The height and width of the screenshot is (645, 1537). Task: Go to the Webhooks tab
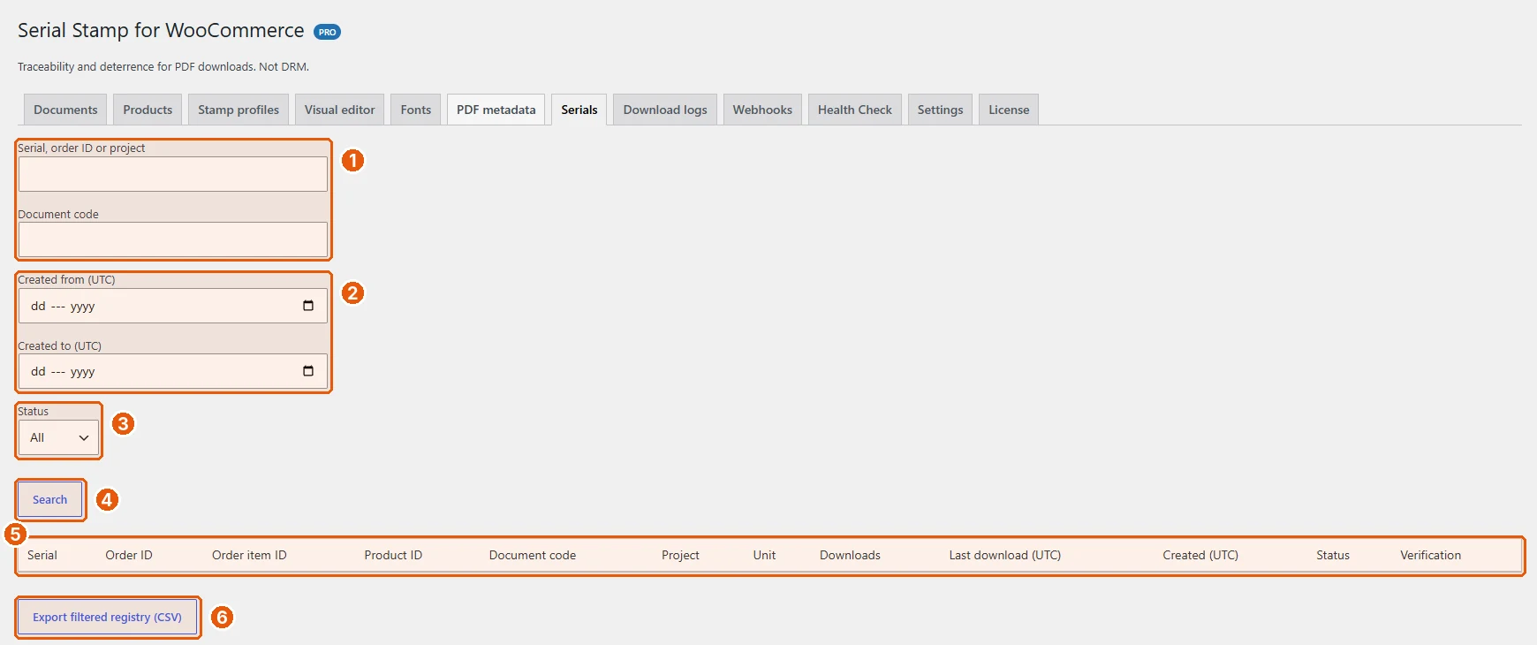point(762,110)
